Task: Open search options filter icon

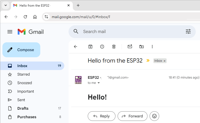Action: [x=188, y=31]
